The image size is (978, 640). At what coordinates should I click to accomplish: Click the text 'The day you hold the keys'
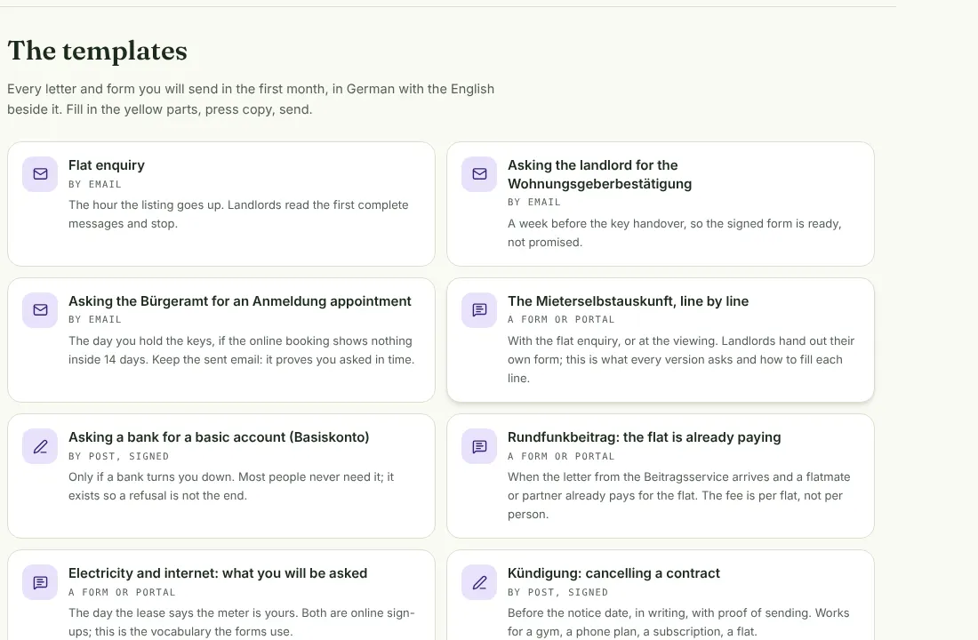(x=241, y=350)
